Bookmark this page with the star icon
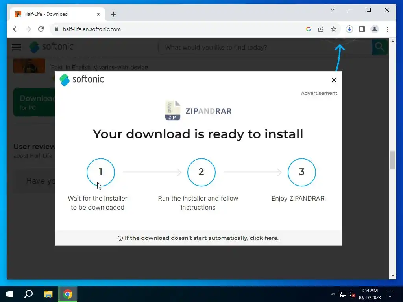Image resolution: width=403 pixels, height=302 pixels. [334, 29]
